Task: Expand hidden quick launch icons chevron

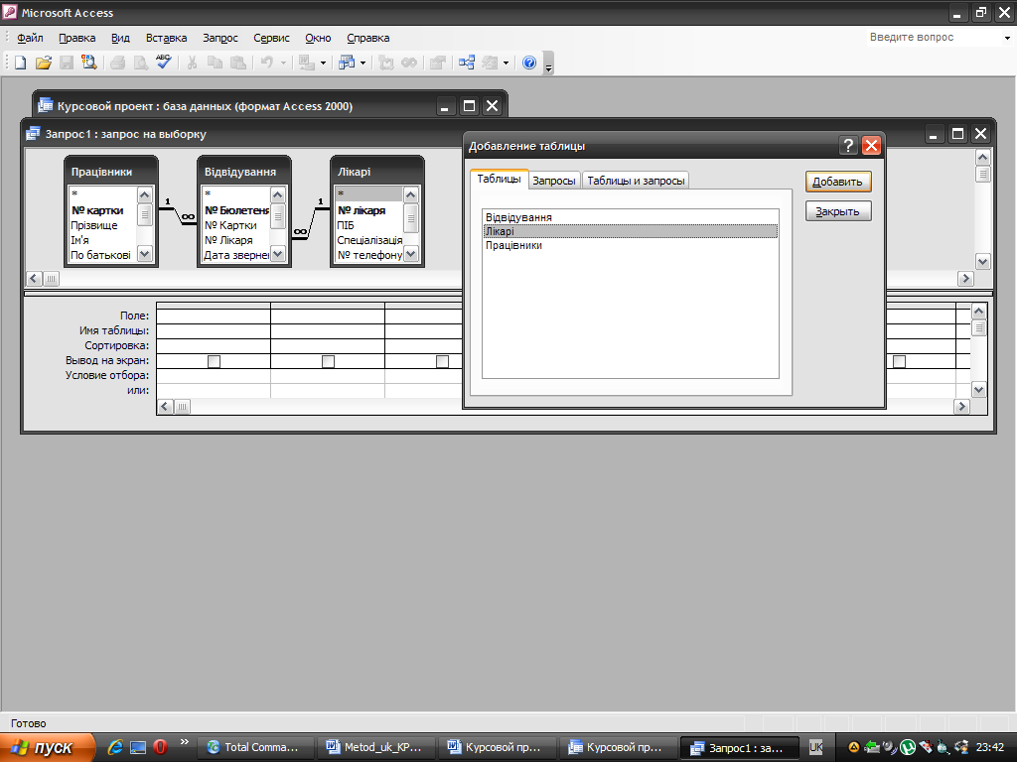Action: point(184,742)
